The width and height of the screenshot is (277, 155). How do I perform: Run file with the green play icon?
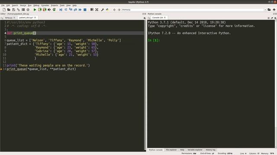point(35,9)
